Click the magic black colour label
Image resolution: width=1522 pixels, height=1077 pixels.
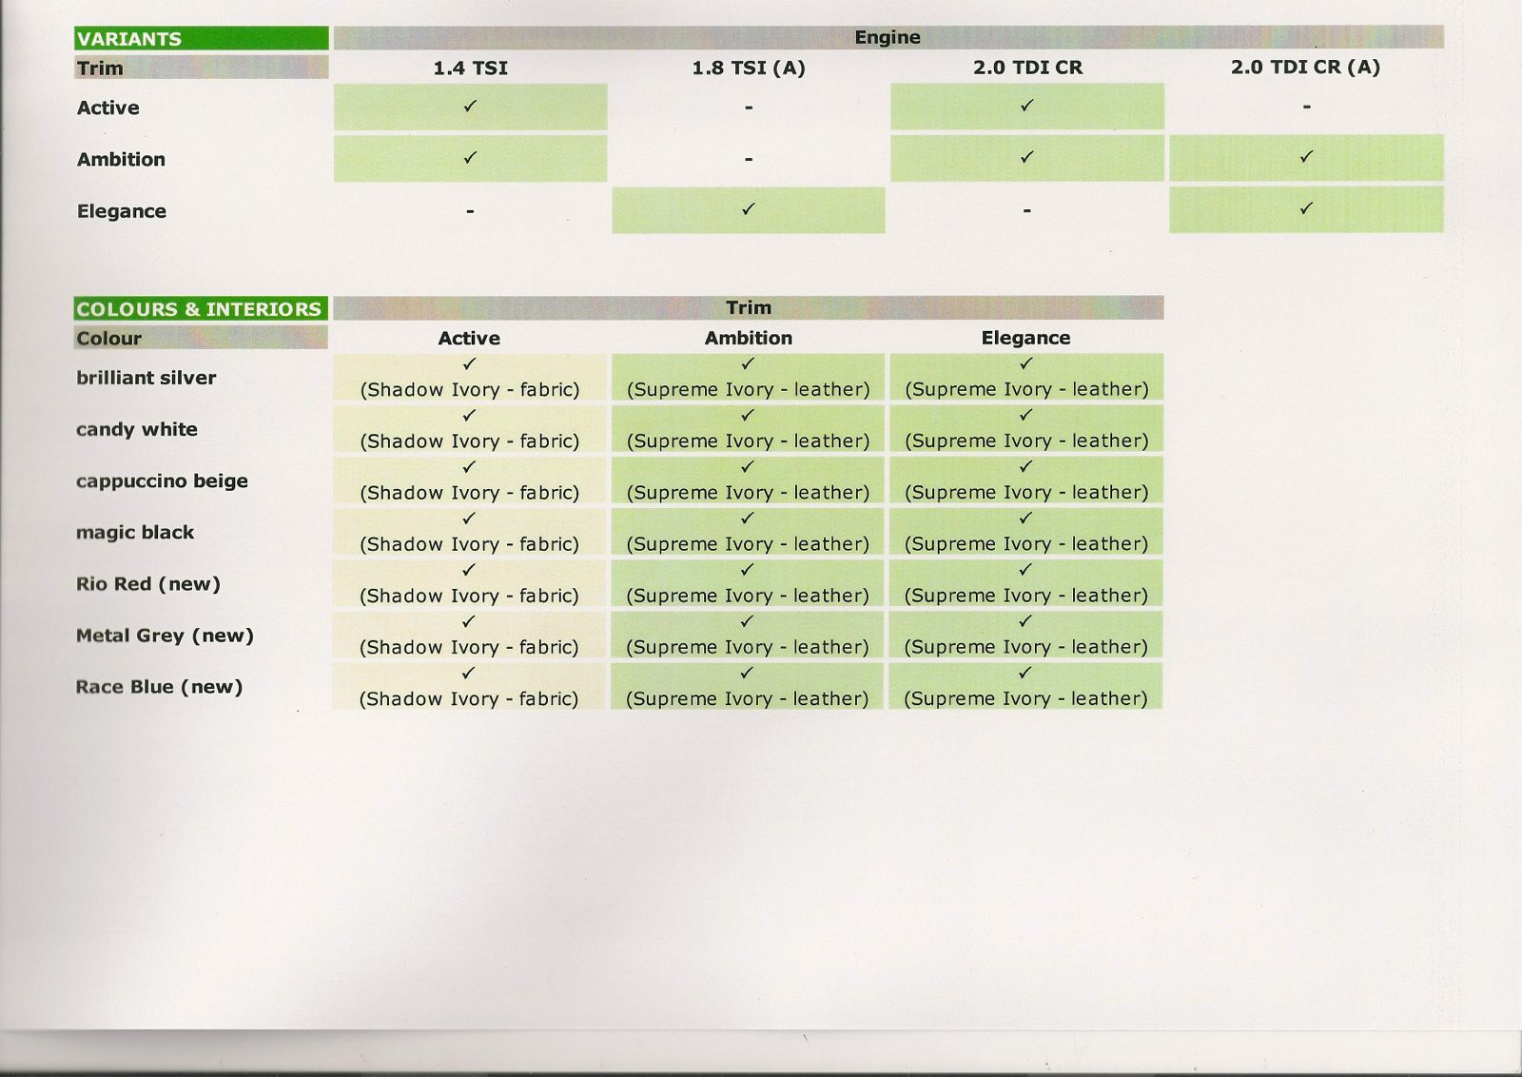(135, 533)
